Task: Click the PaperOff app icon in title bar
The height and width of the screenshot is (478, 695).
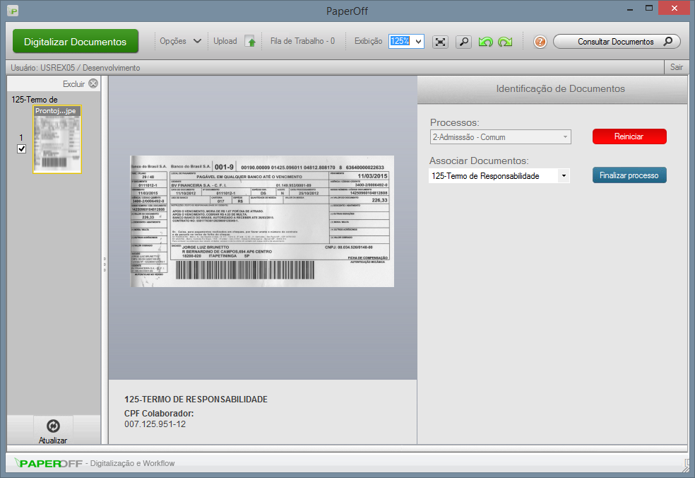Action: point(13,11)
